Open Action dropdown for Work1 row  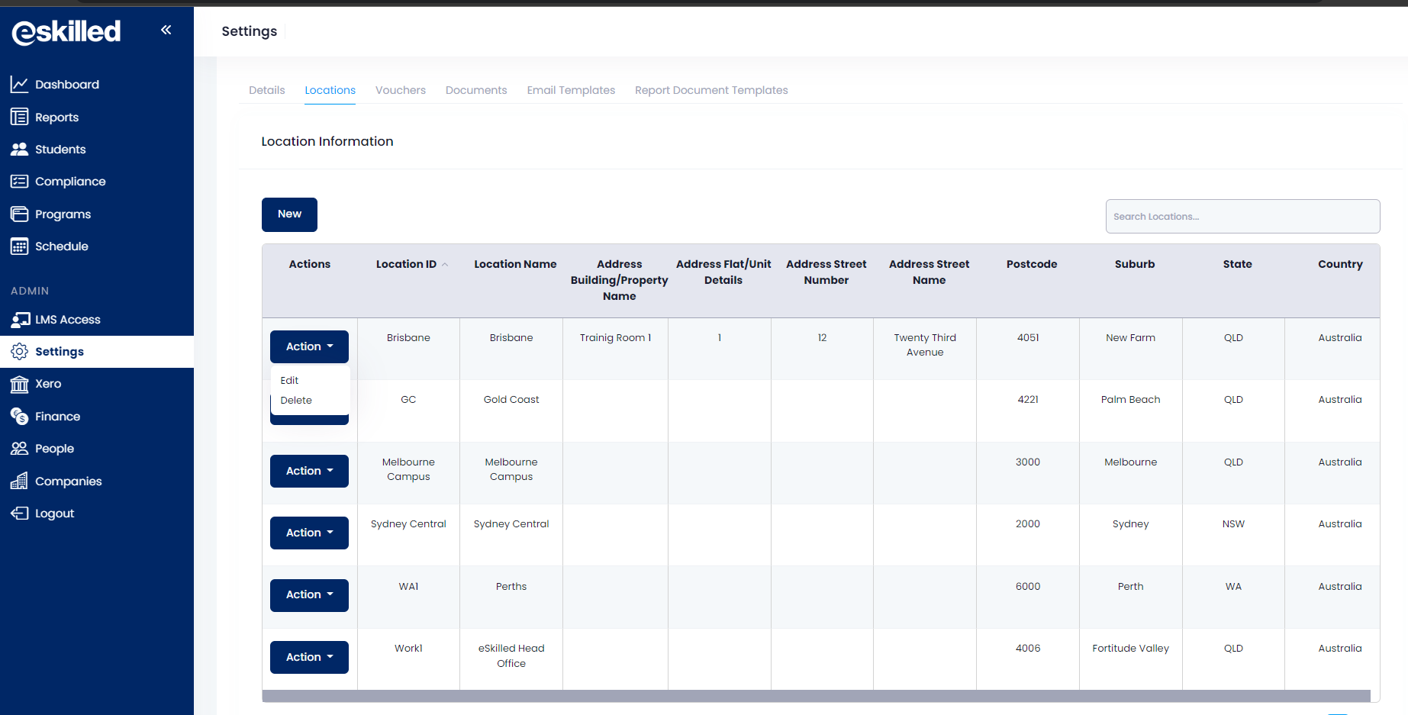point(309,657)
